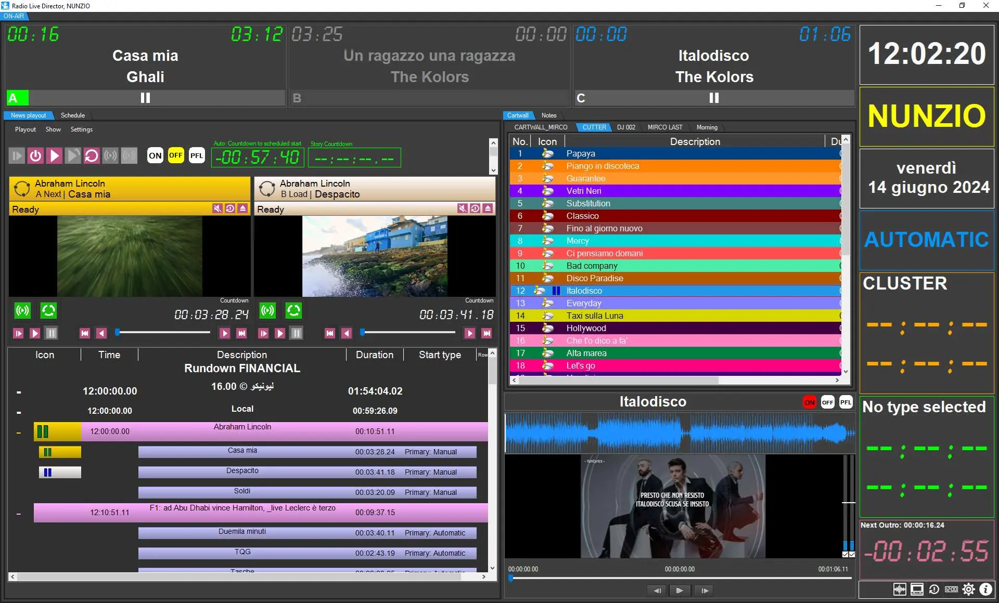Collapse the F1 Abu Dhabi story row

(x=19, y=514)
